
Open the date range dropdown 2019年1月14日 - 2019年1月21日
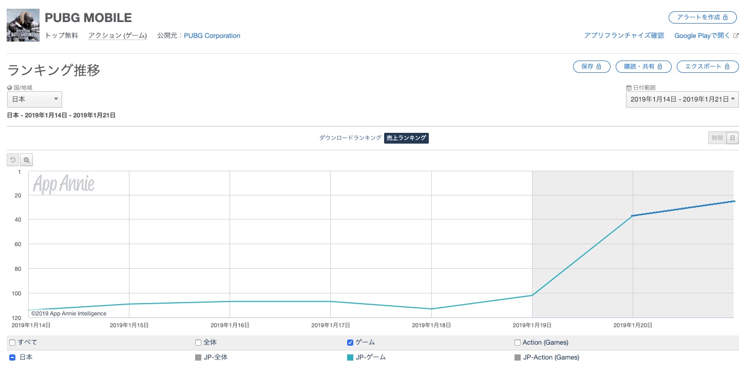tap(682, 99)
